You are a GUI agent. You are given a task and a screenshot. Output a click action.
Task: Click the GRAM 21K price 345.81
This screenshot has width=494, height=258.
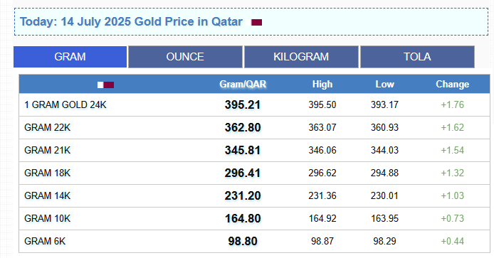243,150
